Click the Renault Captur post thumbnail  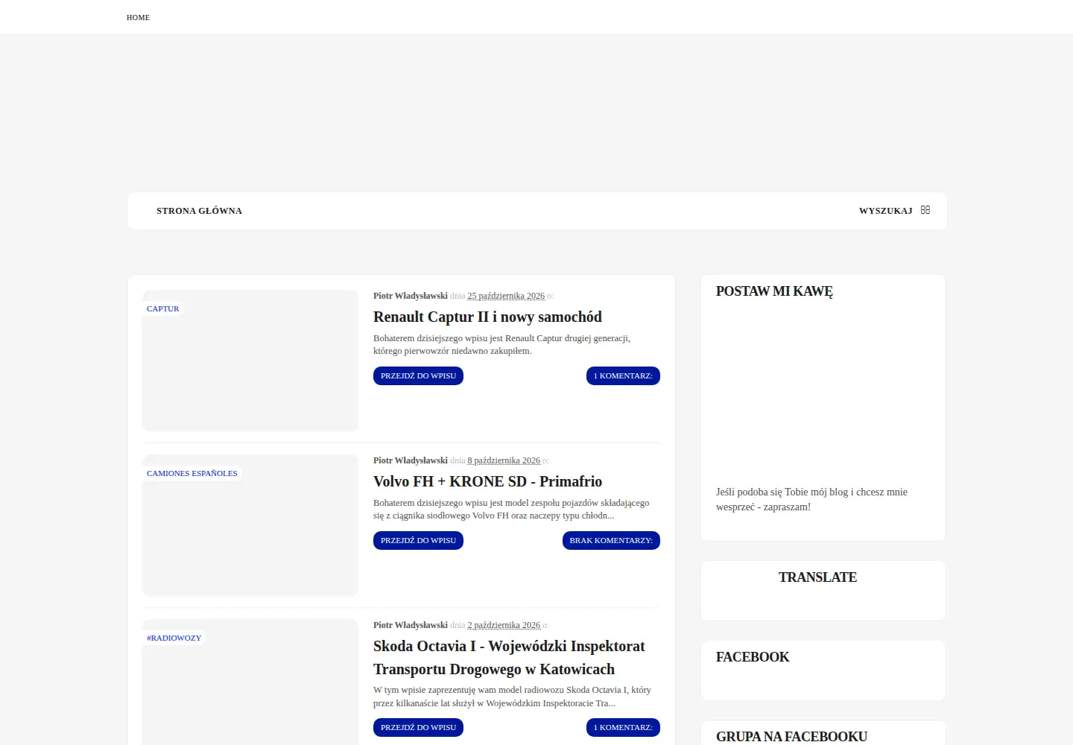pos(250,361)
